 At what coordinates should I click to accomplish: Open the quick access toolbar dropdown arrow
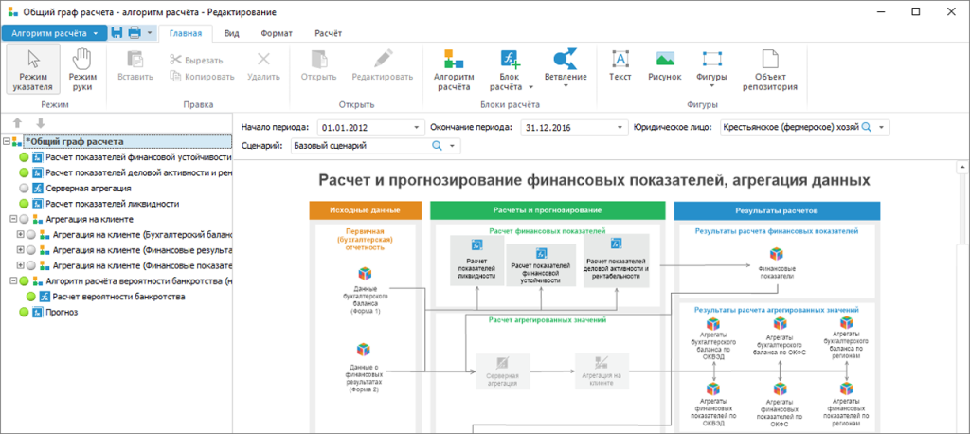(149, 33)
